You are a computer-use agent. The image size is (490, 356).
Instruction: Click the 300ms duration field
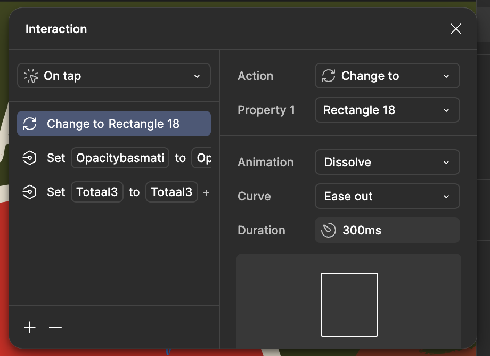click(387, 231)
